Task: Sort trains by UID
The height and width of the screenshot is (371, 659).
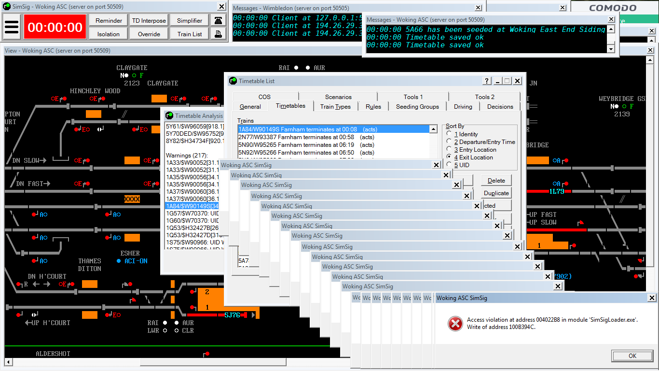Action: 450,165
